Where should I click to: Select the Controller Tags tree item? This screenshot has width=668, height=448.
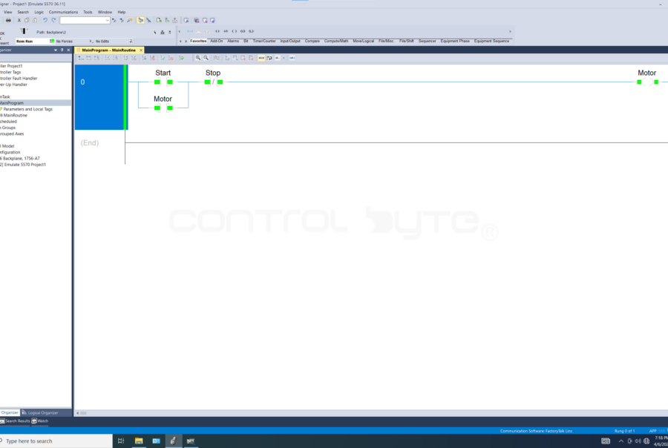10,73
